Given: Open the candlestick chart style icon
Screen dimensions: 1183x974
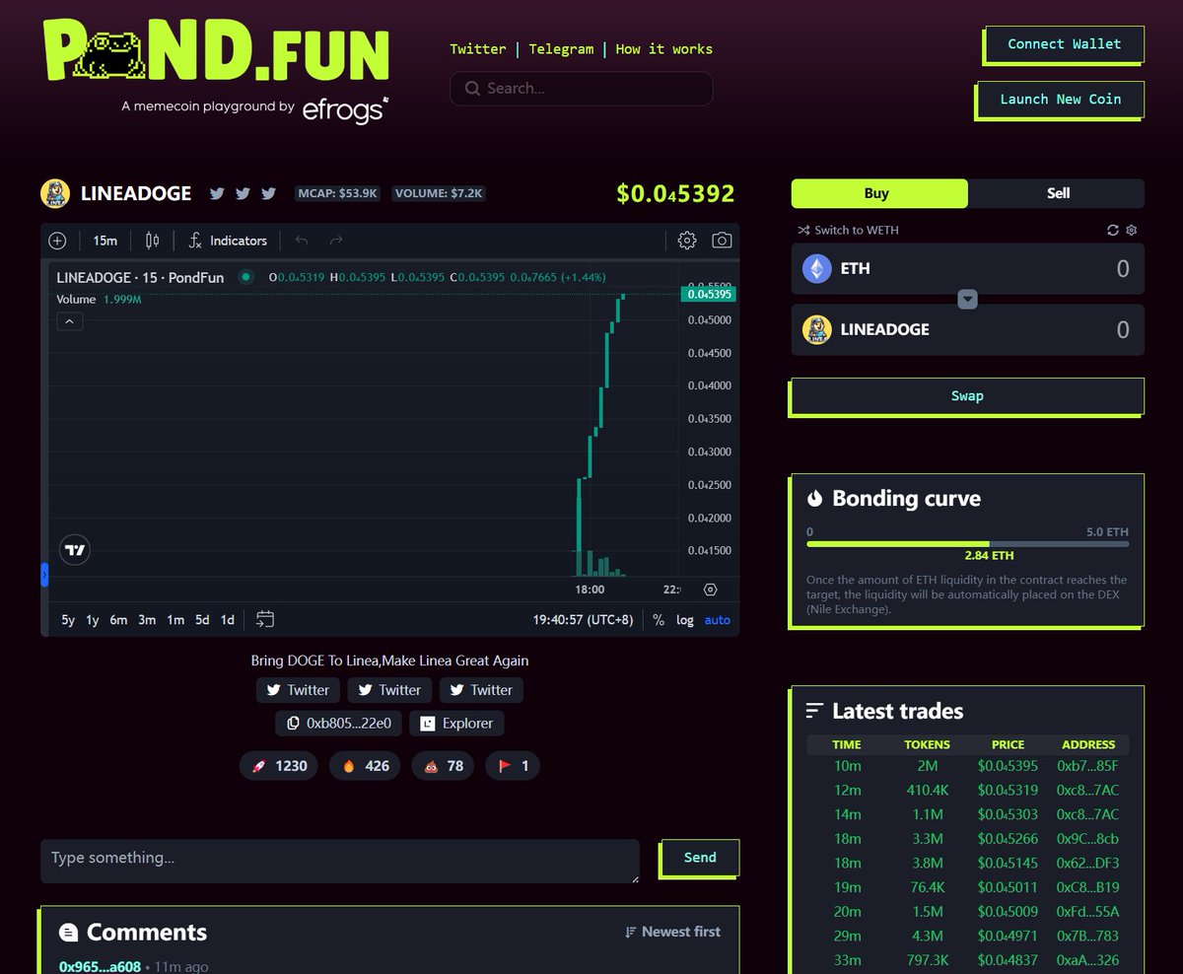Looking at the screenshot, I should (152, 241).
